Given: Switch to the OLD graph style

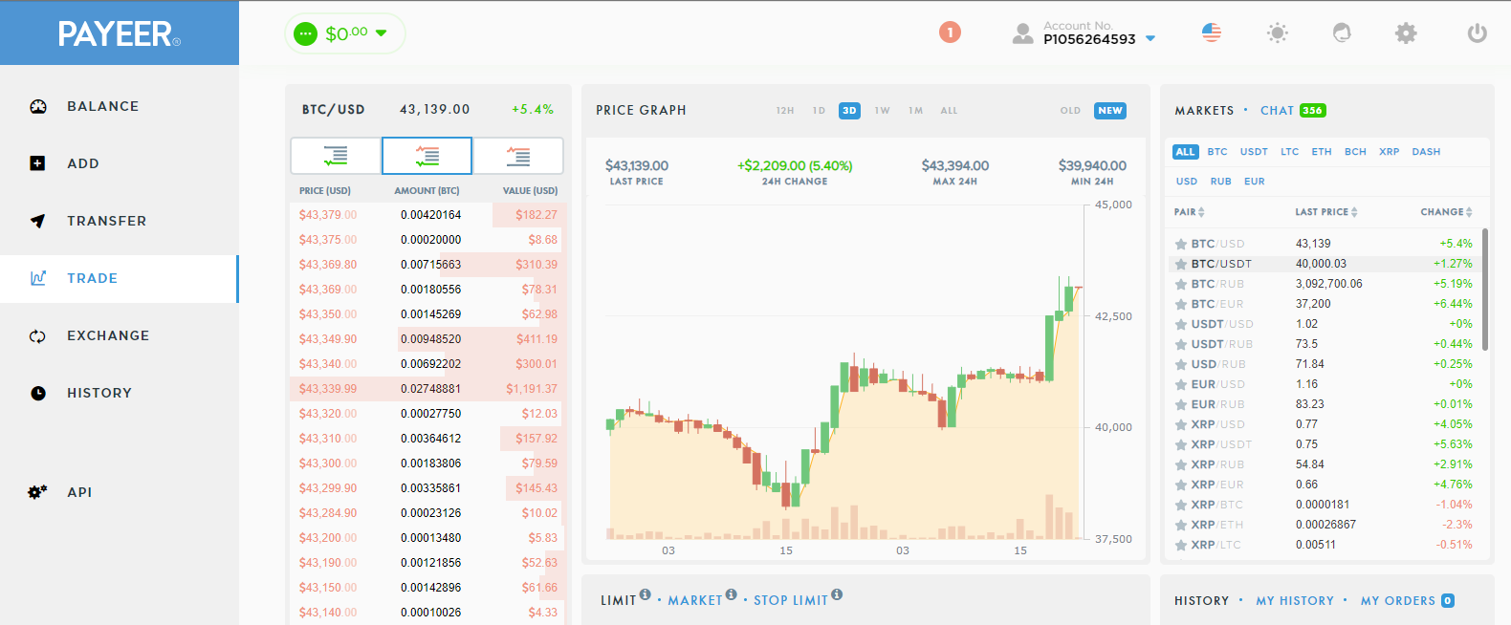Looking at the screenshot, I should pyautogui.click(x=1070, y=111).
